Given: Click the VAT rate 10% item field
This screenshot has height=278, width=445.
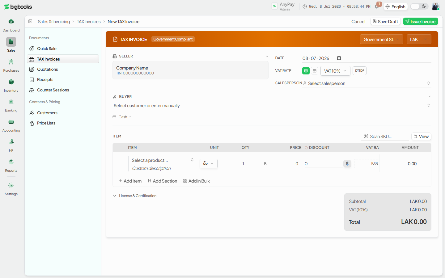Looking at the screenshot, I should click(367, 163).
